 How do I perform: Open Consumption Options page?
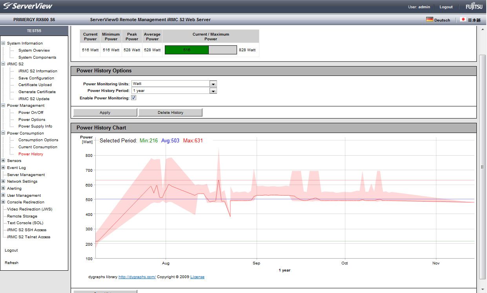click(x=38, y=140)
